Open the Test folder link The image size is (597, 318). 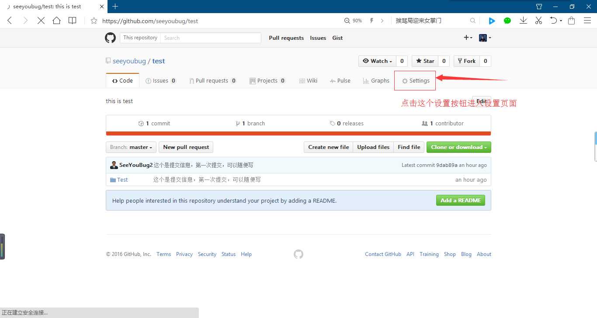tap(122, 180)
